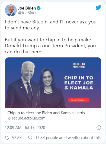This screenshot has height=144, width=106.
Task: Open the @JoeBiden handle link
Action: point(28,13)
